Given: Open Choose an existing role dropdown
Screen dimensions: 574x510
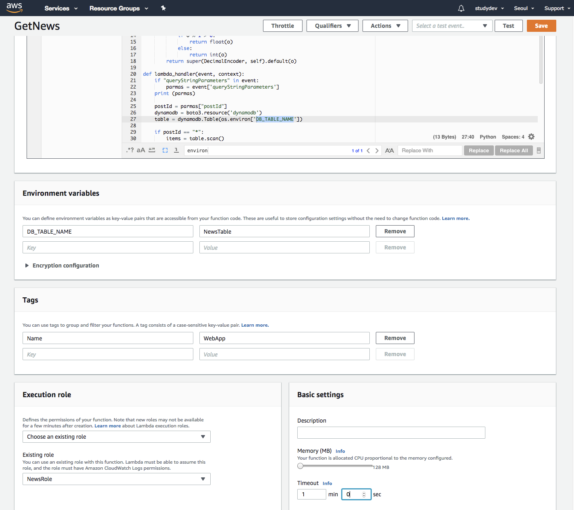Looking at the screenshot, I should [x=116, y=437].
